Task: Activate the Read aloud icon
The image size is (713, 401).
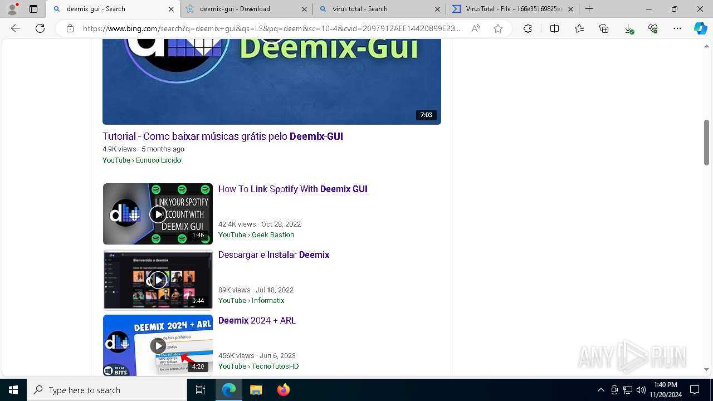Action: (476, 28)
